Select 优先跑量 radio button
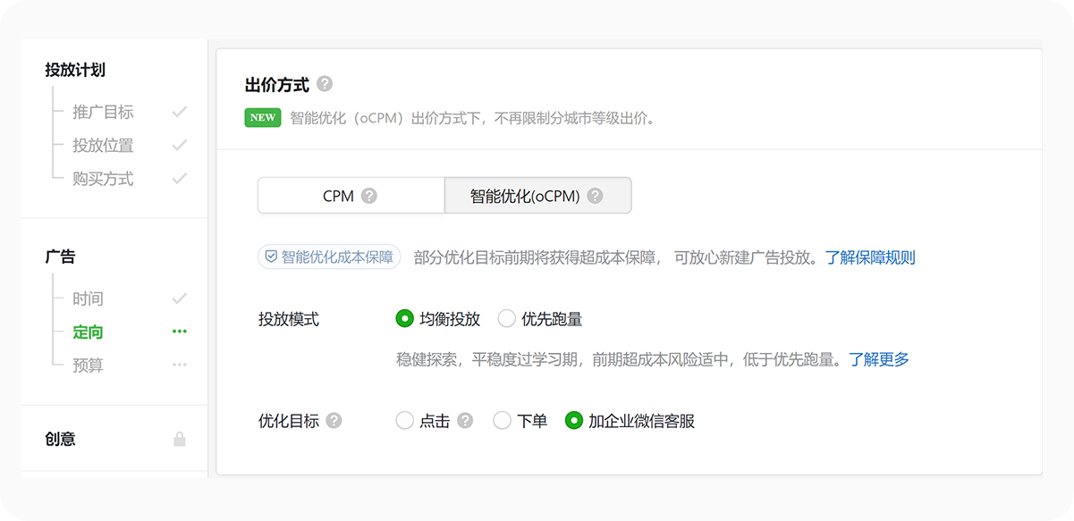Screen dimensions: 1074x521 pyautogui.click(x=506, y=318)
